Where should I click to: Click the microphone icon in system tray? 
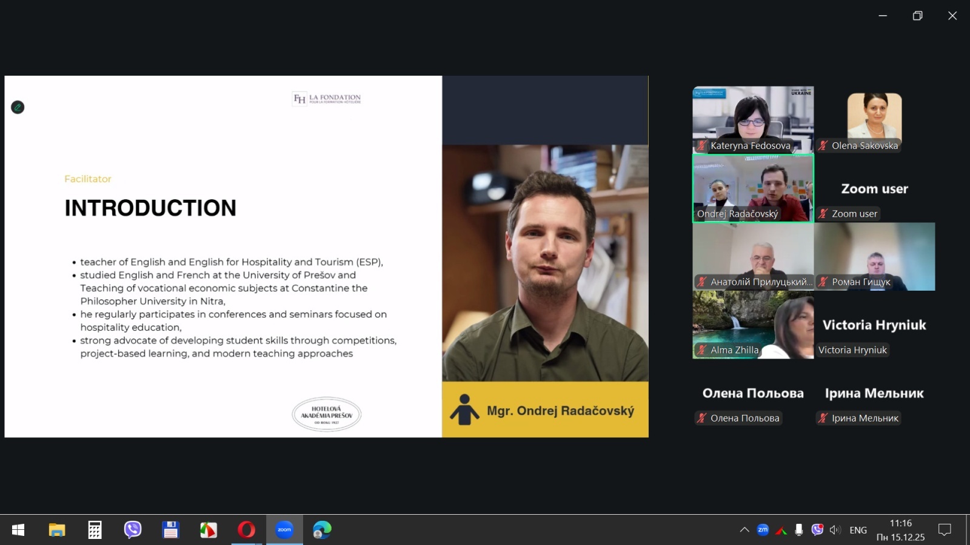point(799,530)
